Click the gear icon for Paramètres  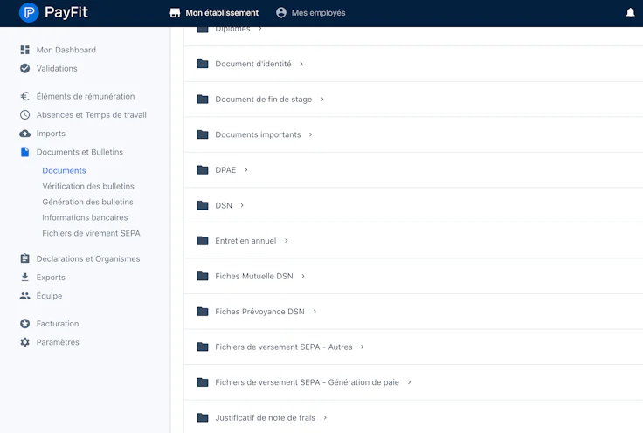click(25, 342)
